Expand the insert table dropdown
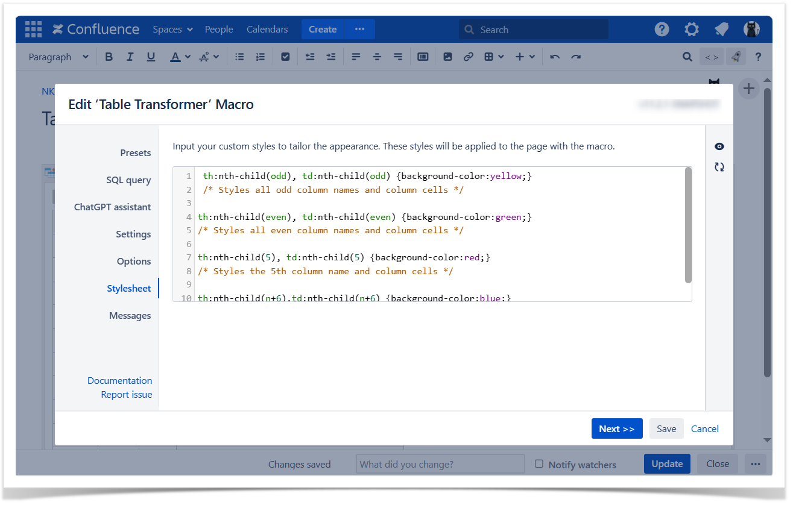Screen dimensions: 793x505 tap(501, 57)
